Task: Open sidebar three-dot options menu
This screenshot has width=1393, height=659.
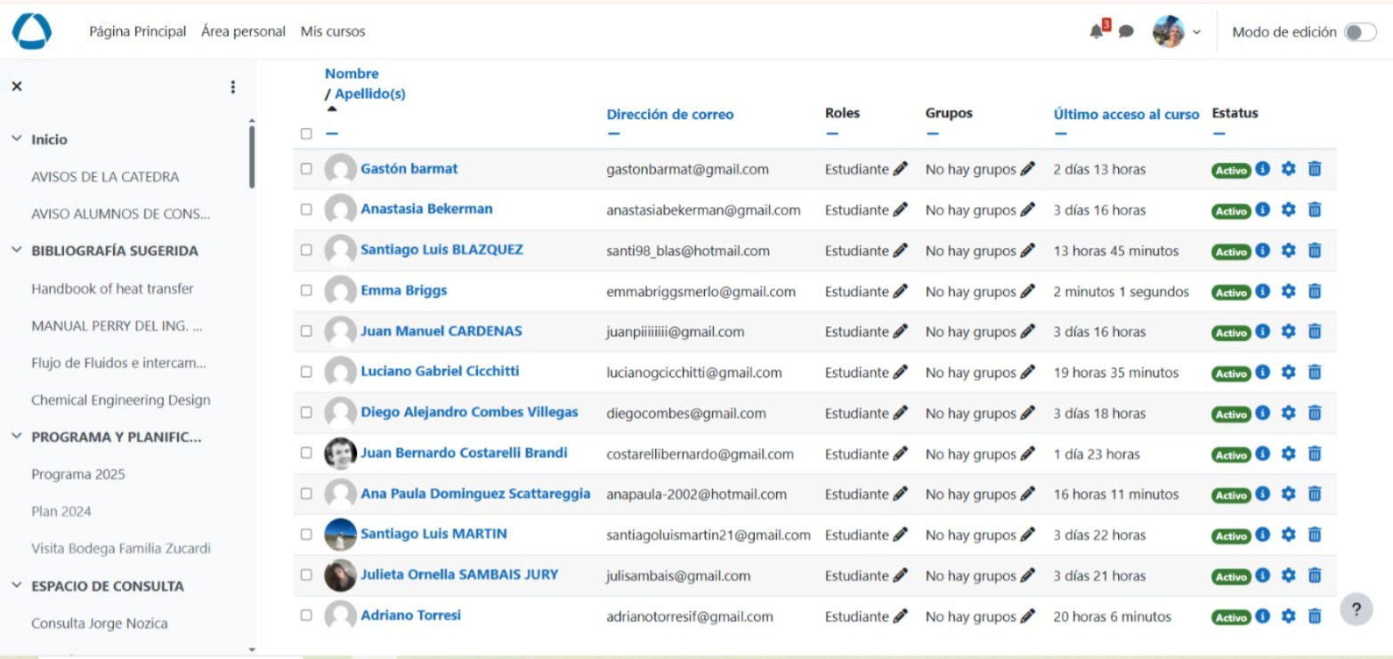Action: (233, 87)
